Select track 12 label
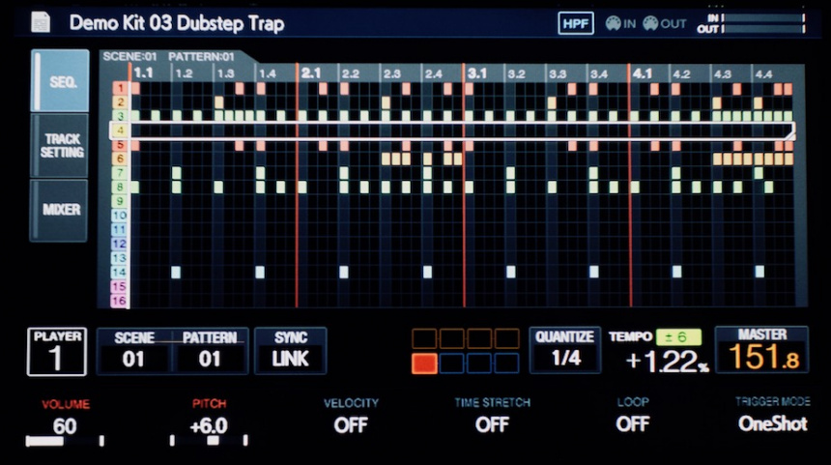Viewport: 831px width, 465px height. click(x=121, y=244)
